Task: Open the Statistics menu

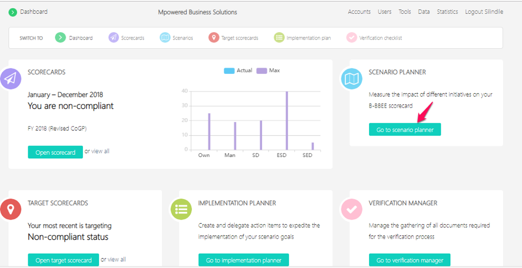Action: (x=448, y=12)
